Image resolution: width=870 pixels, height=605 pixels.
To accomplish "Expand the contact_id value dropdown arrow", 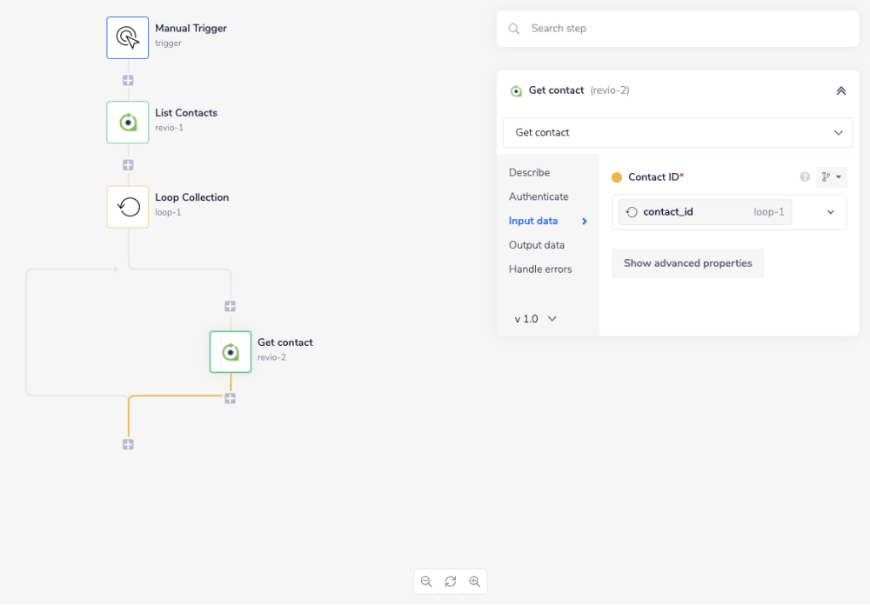I will [x=830, y=212].
